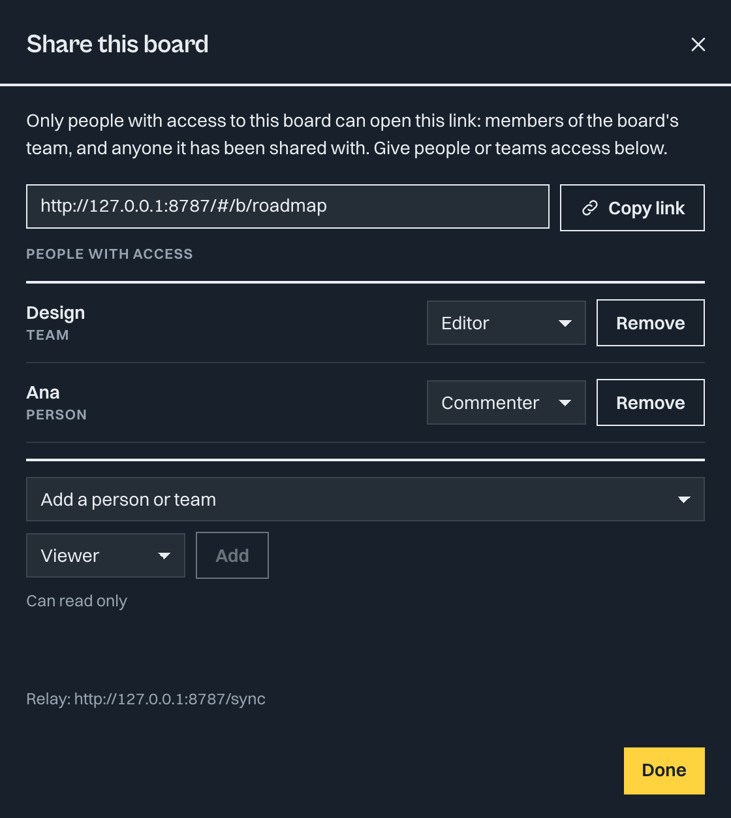This screenshot has width=731, height=818.
Task: Open the Viewer role dropdown
Action: [105, 555]
